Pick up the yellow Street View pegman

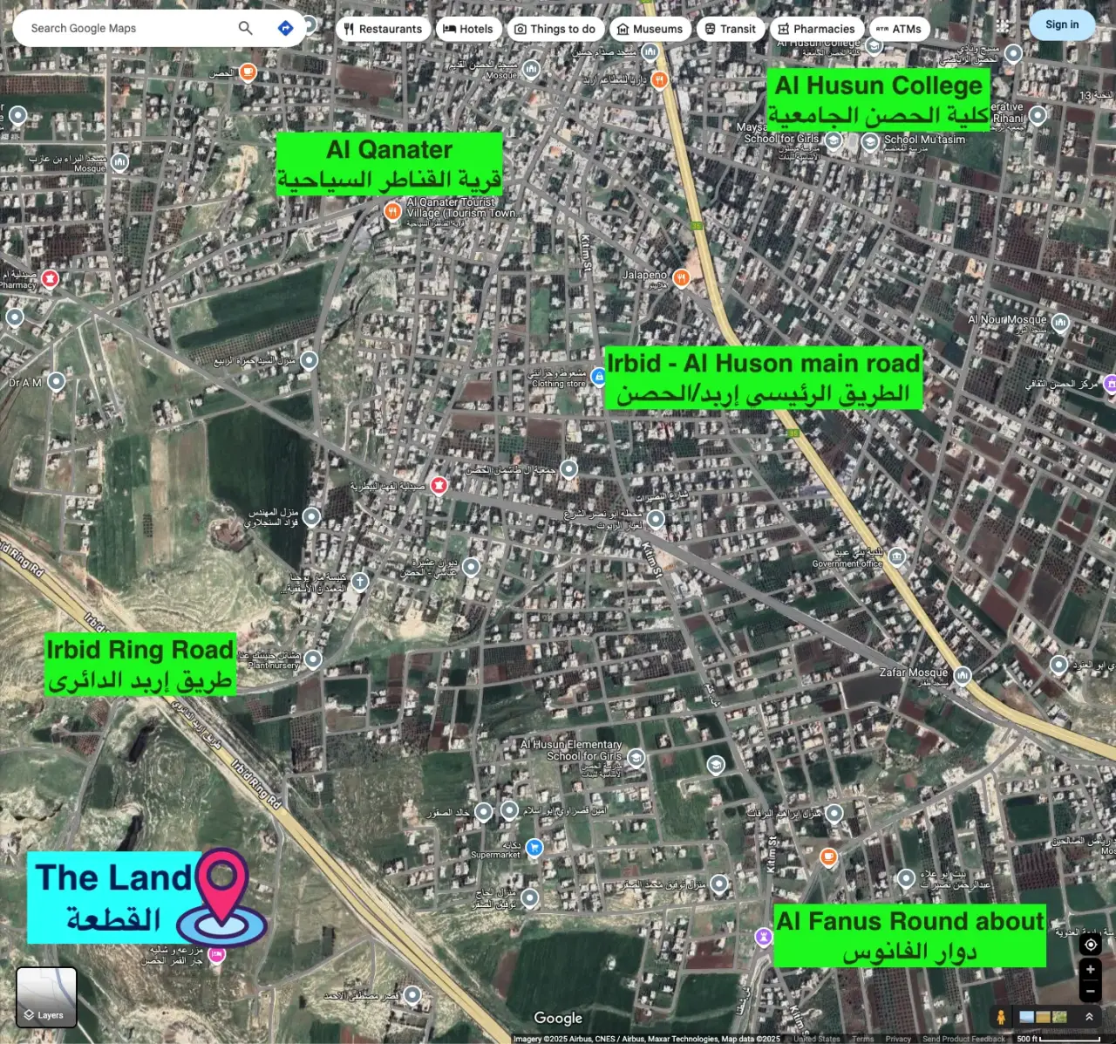[1001, 1017]
